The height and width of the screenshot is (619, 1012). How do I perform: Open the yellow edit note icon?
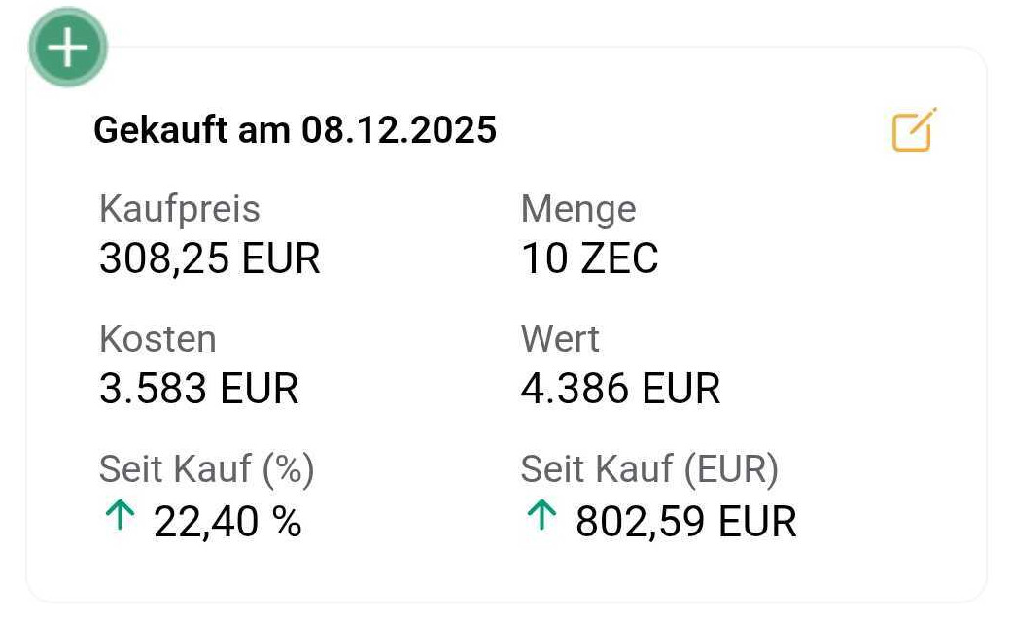click(914, 130)
